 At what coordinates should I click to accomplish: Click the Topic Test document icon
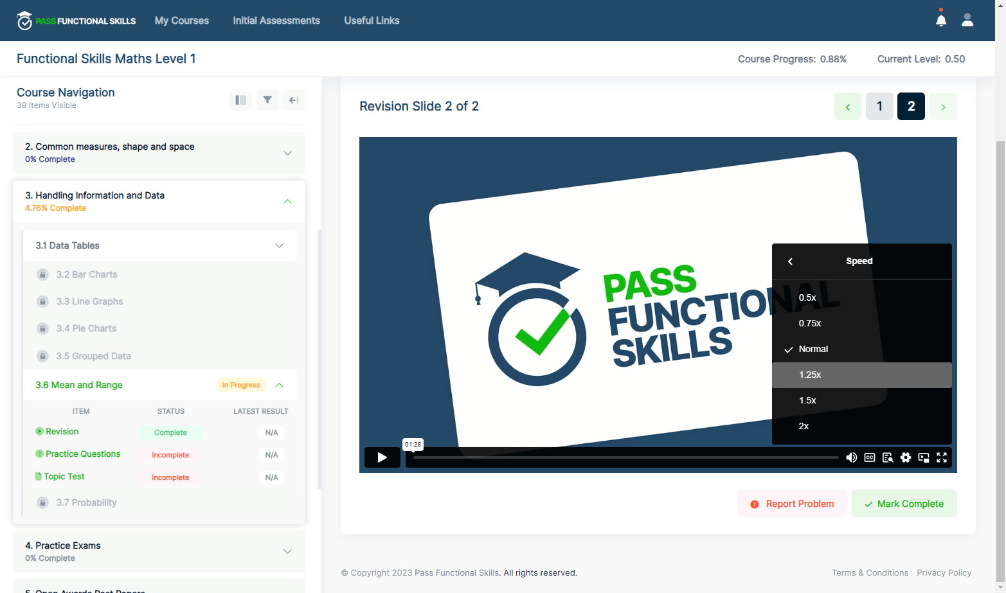[x=38, y=477]
